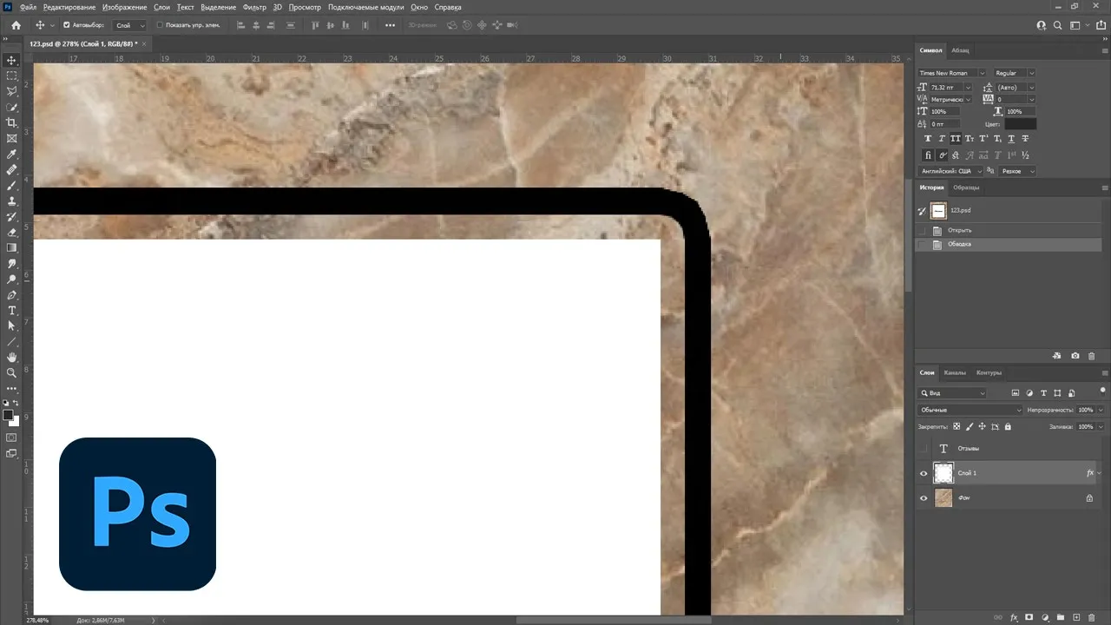Filter layers by type layers

click(x=1043, y=393)
